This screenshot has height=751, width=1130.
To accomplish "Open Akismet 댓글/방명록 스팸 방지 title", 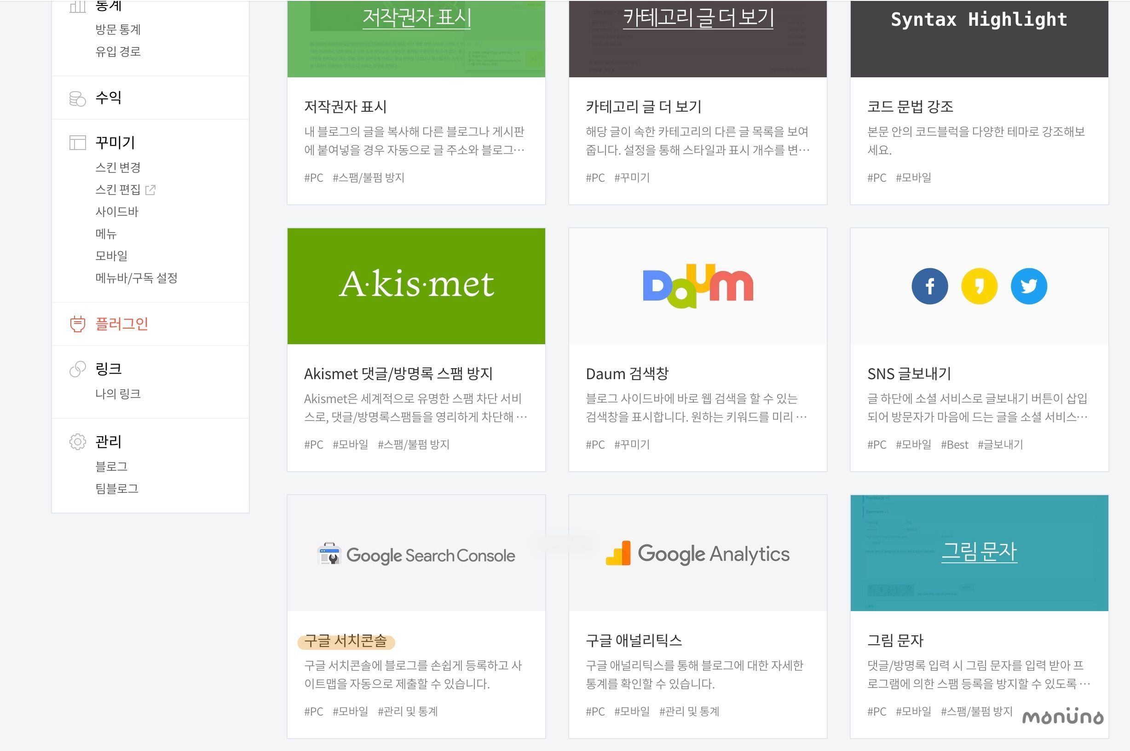I will [x=398, y=374].
